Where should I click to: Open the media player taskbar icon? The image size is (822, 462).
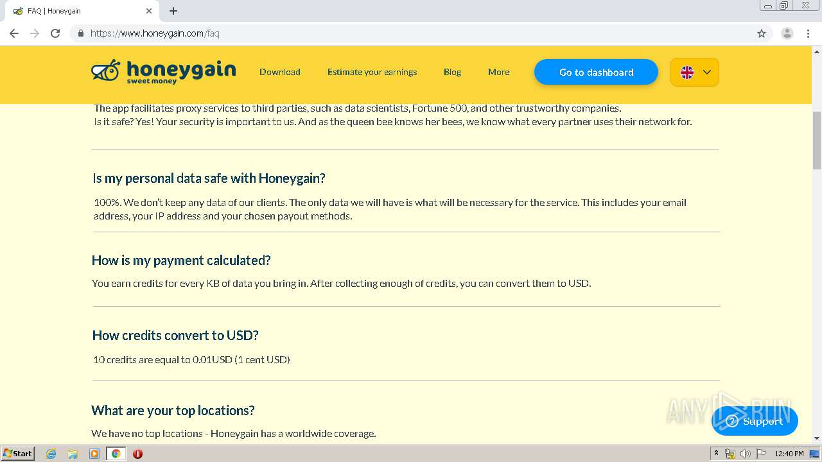tap(94, 454)
